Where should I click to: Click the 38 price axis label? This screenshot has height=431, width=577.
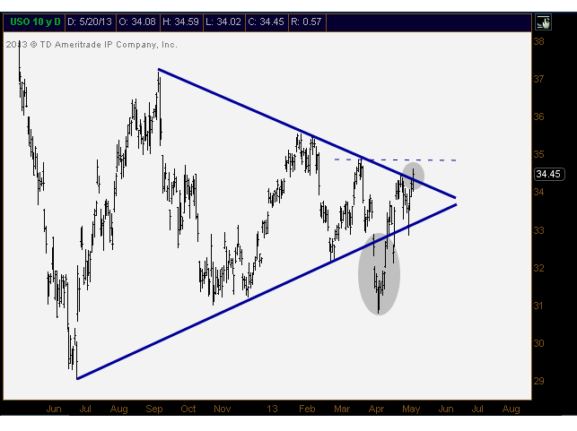pyautogui.click(x=538, y=41)
